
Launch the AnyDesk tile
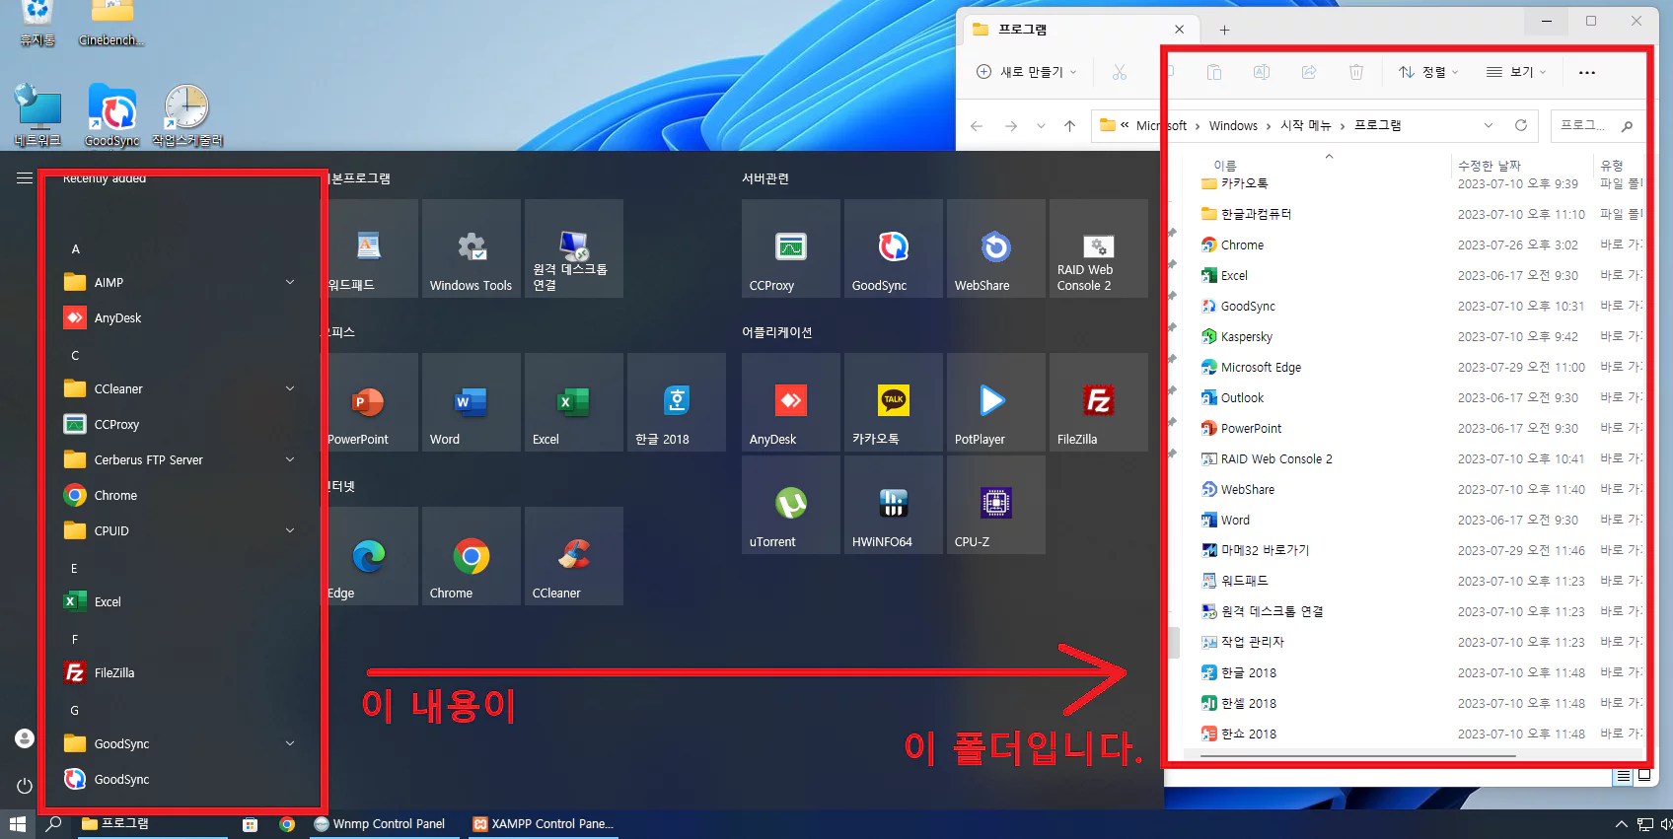pyautogui.click(x=790, y=402)
